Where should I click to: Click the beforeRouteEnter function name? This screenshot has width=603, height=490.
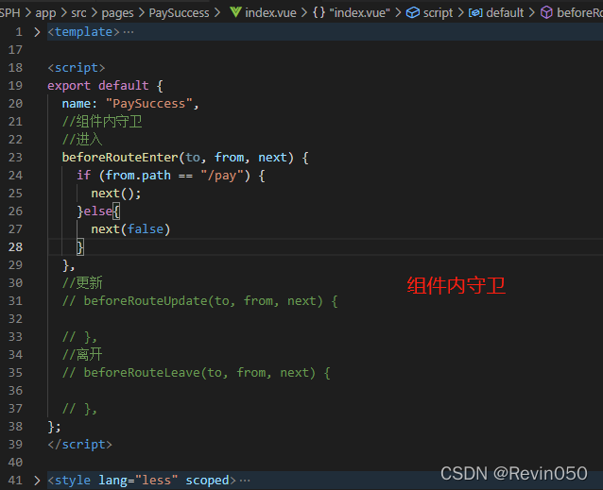pyautogui.click(x=120, y=158)
